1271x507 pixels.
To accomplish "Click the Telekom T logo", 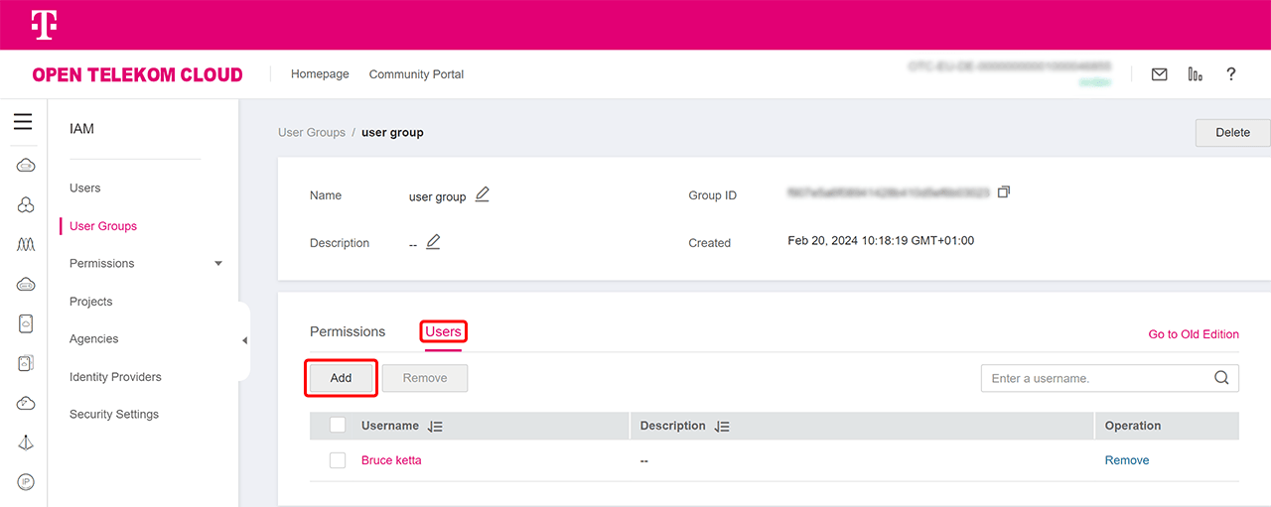I will click(44, 25).
